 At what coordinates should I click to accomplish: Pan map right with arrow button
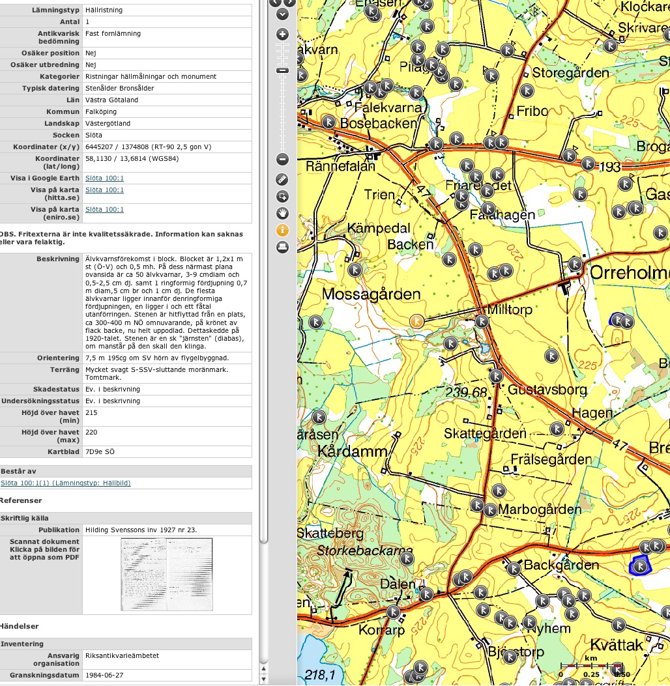coord(291,3)
